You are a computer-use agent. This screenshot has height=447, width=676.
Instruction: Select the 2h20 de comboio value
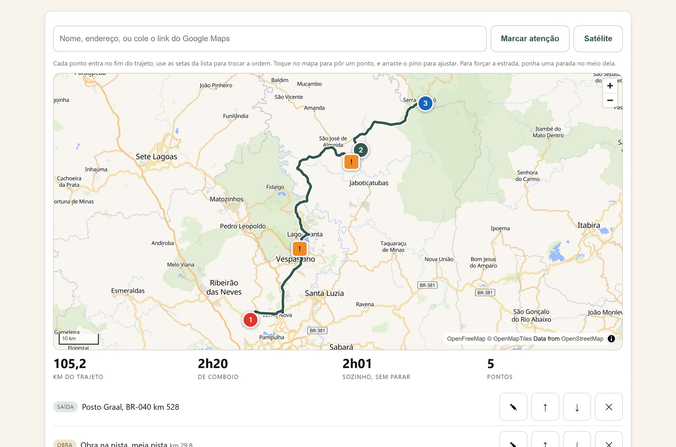coord(213,364)
